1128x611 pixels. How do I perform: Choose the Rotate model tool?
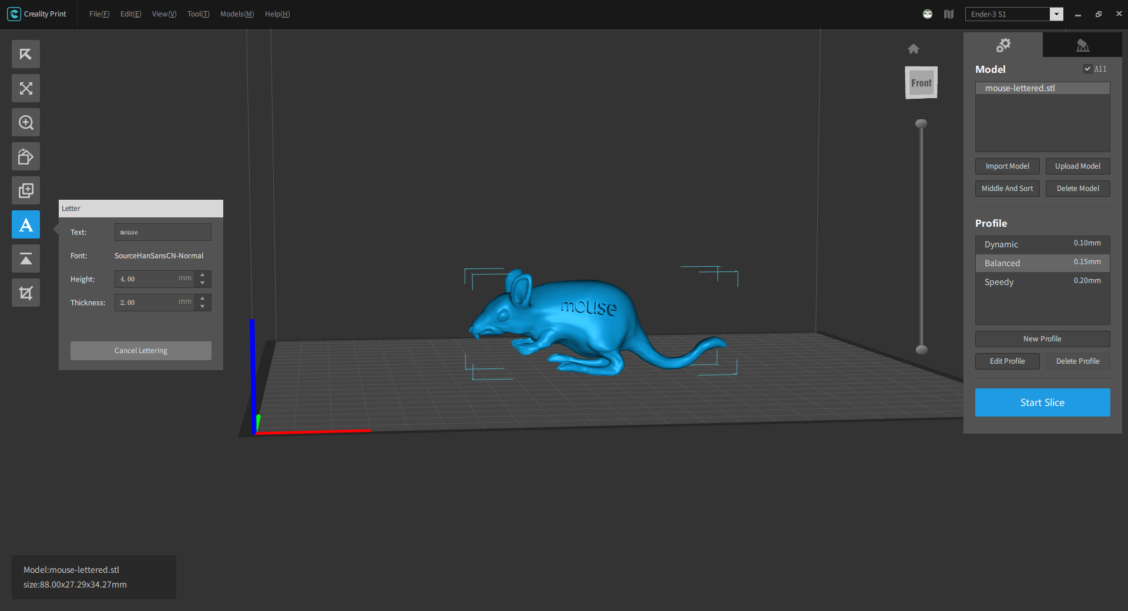point(26,157)
